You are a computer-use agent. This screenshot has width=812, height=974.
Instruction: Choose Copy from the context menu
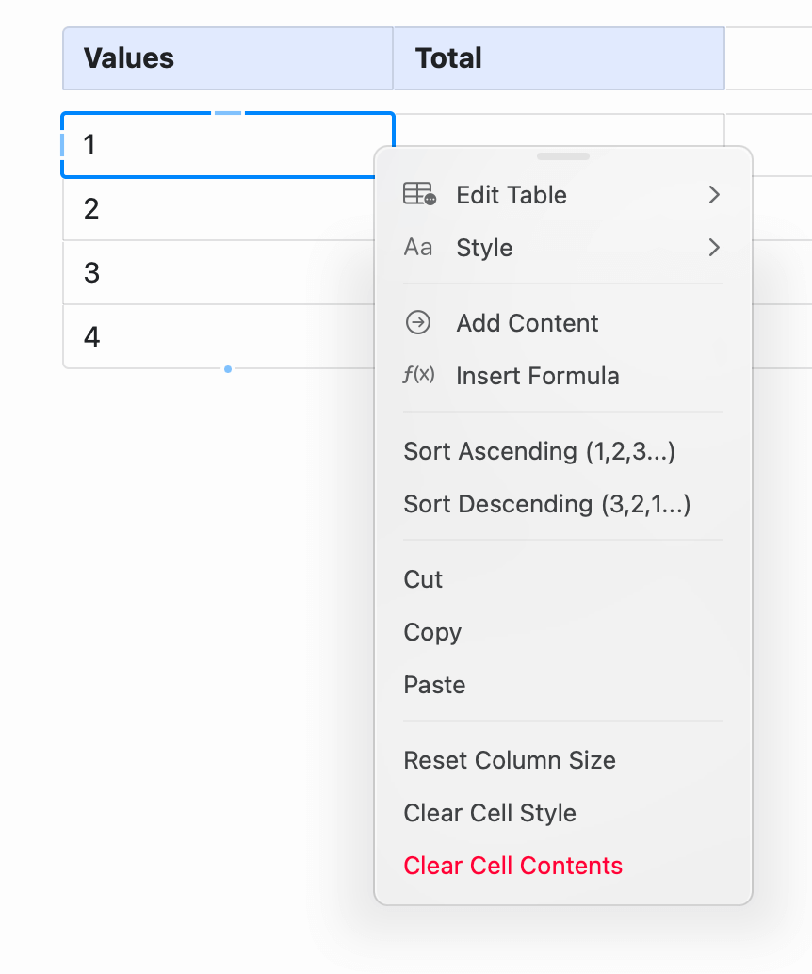point(432,632)
